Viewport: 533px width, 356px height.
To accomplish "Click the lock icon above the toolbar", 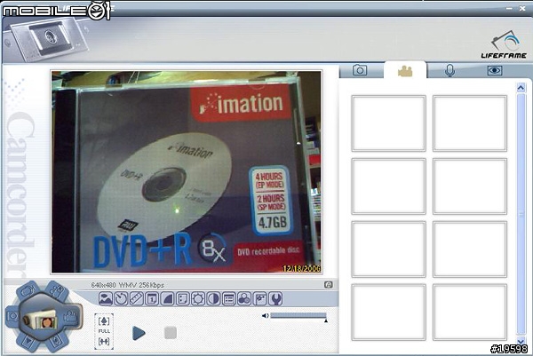I will tap(329, 285).
